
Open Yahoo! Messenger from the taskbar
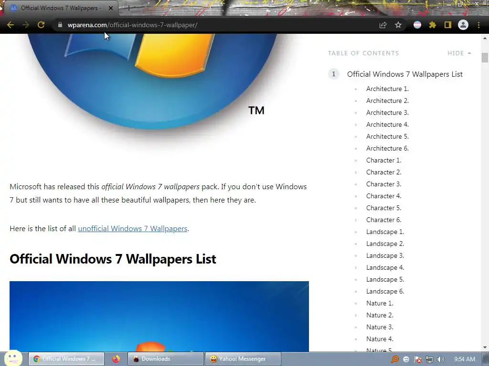[243, 359]
